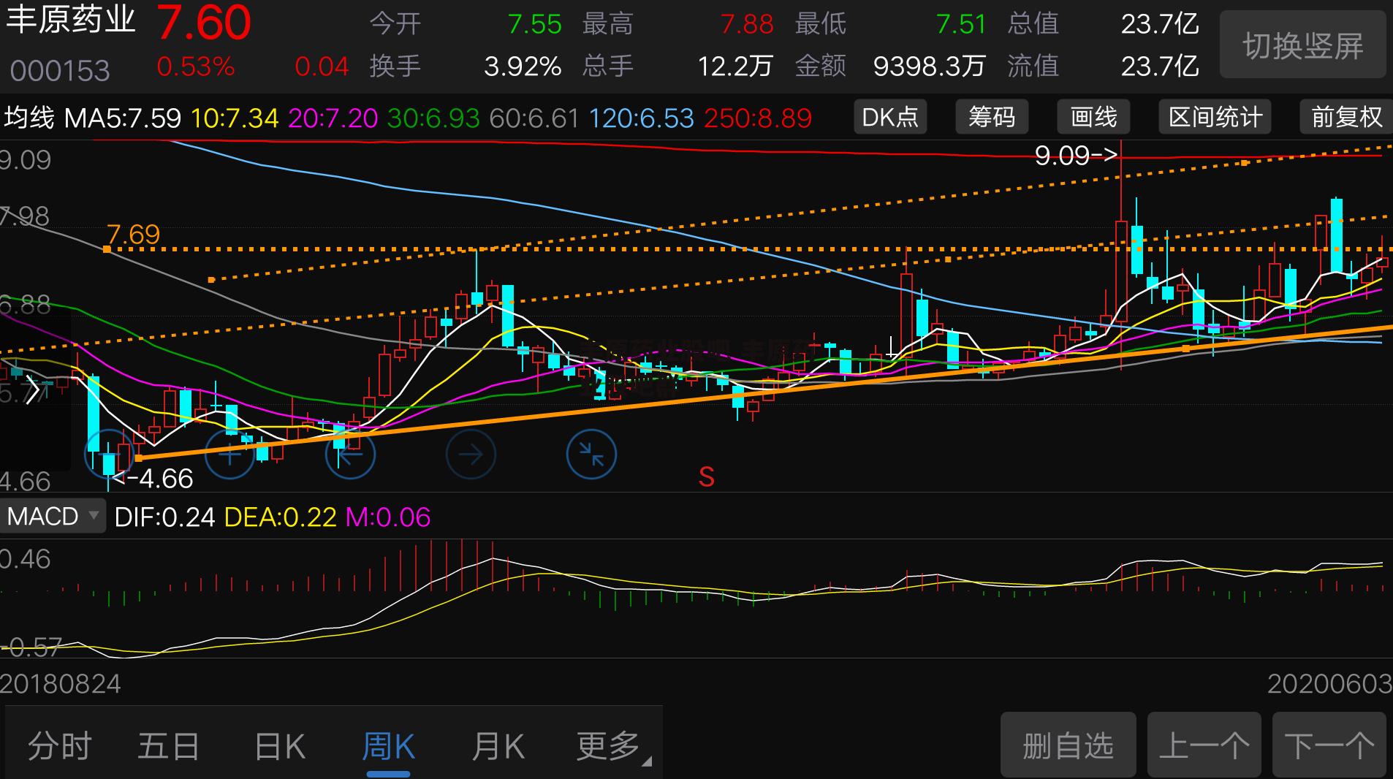
Task: Switch to the 分时 tab
Action: [x=60, y=746]
